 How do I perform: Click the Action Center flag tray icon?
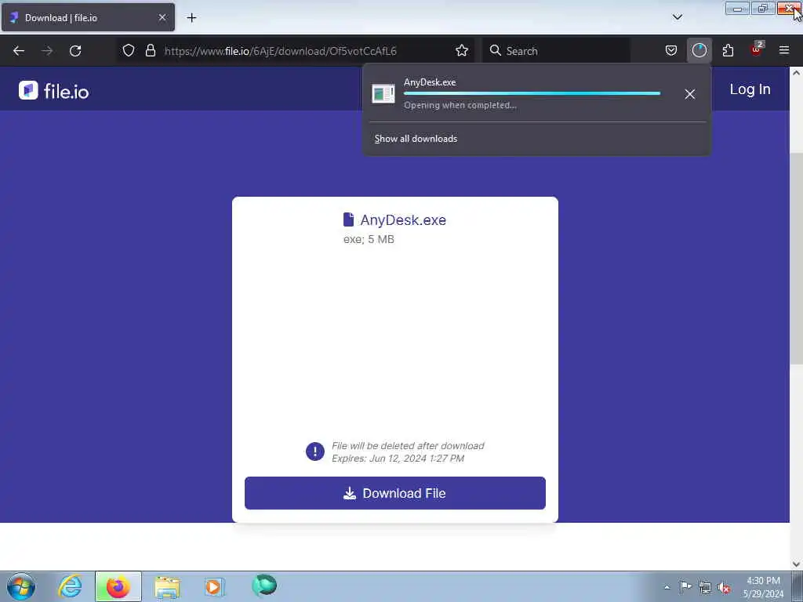pos(685,586)
